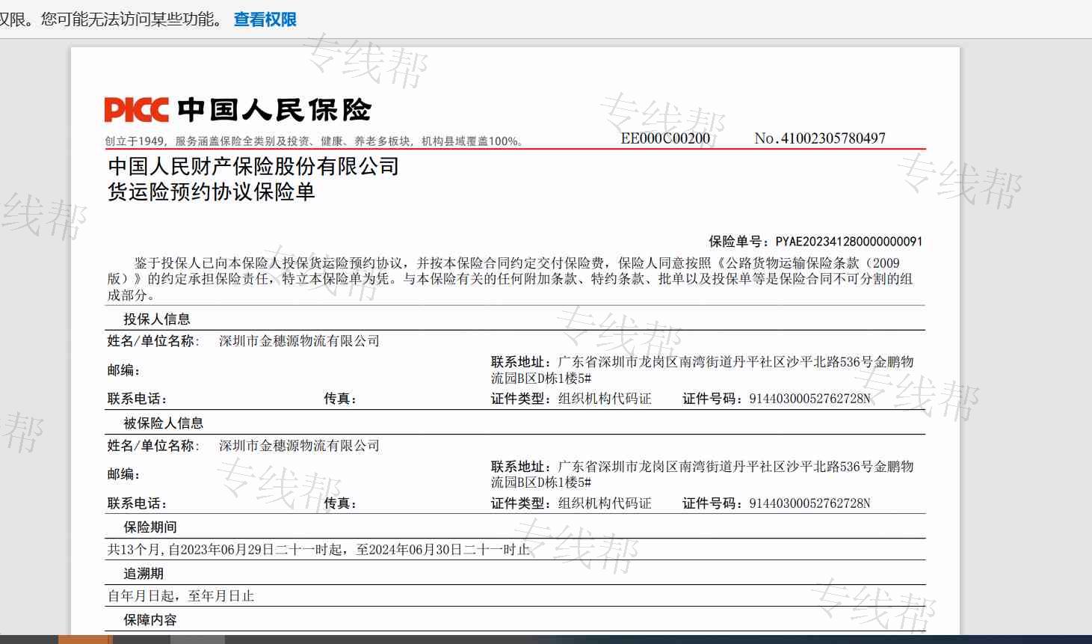This screenshot has width=1092, height=644.
Task: Click the notice text 您可能无法访问某些功能
Action: [x=132, y=19]
